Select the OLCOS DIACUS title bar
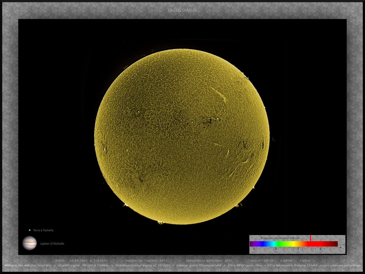The width and height of the screenshot is (365, 274). click(182, 10)
